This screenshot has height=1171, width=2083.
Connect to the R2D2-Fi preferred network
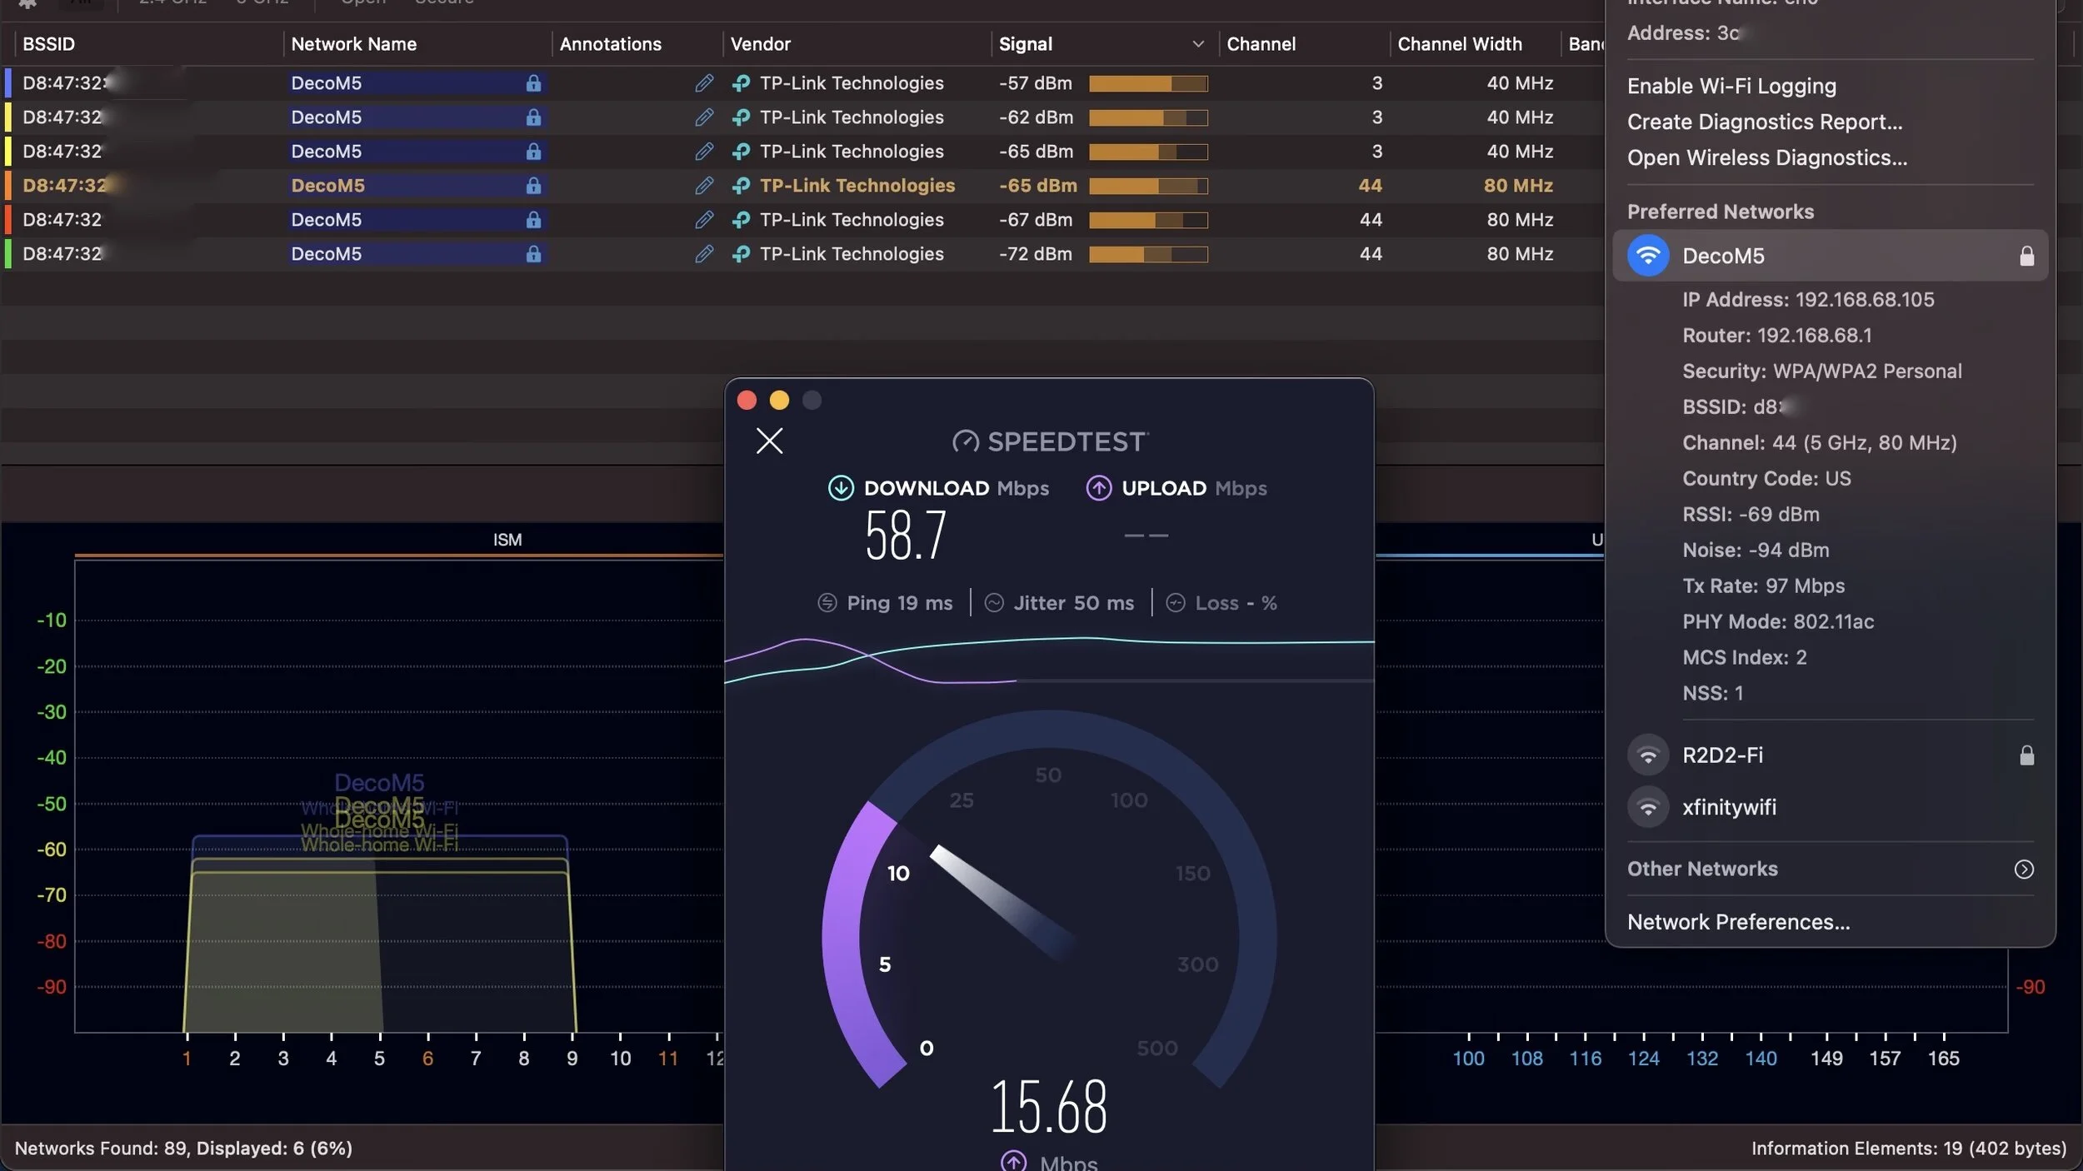pos(1722,755)
